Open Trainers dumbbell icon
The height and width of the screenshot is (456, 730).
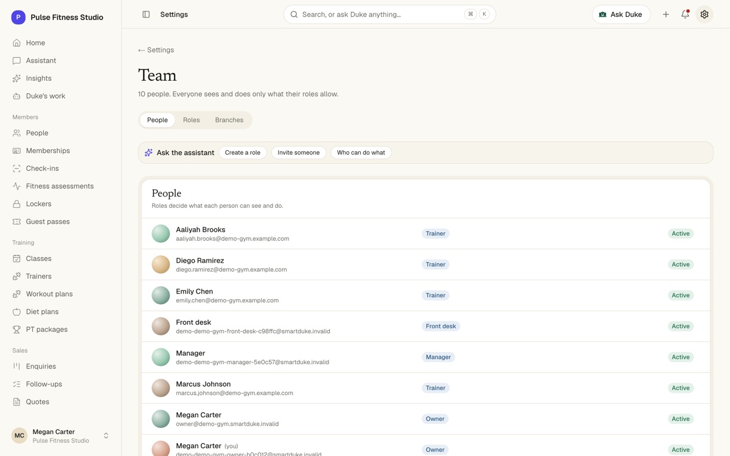point(16,277)
